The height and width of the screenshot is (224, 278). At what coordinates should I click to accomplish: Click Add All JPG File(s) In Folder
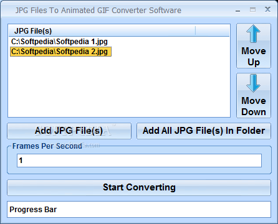(204, 131)
